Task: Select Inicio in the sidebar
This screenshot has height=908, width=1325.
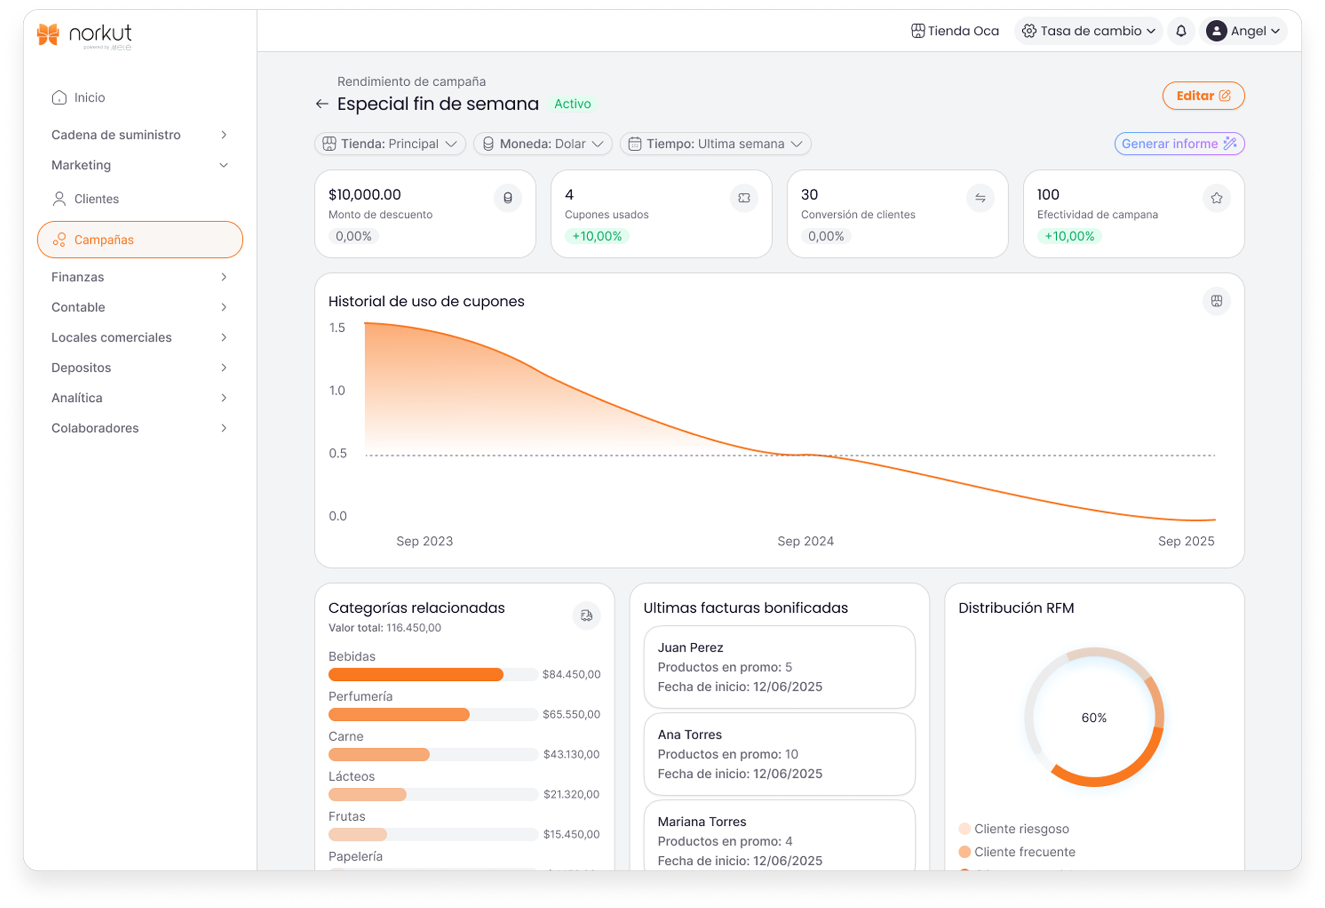Action: pos(89,97)
